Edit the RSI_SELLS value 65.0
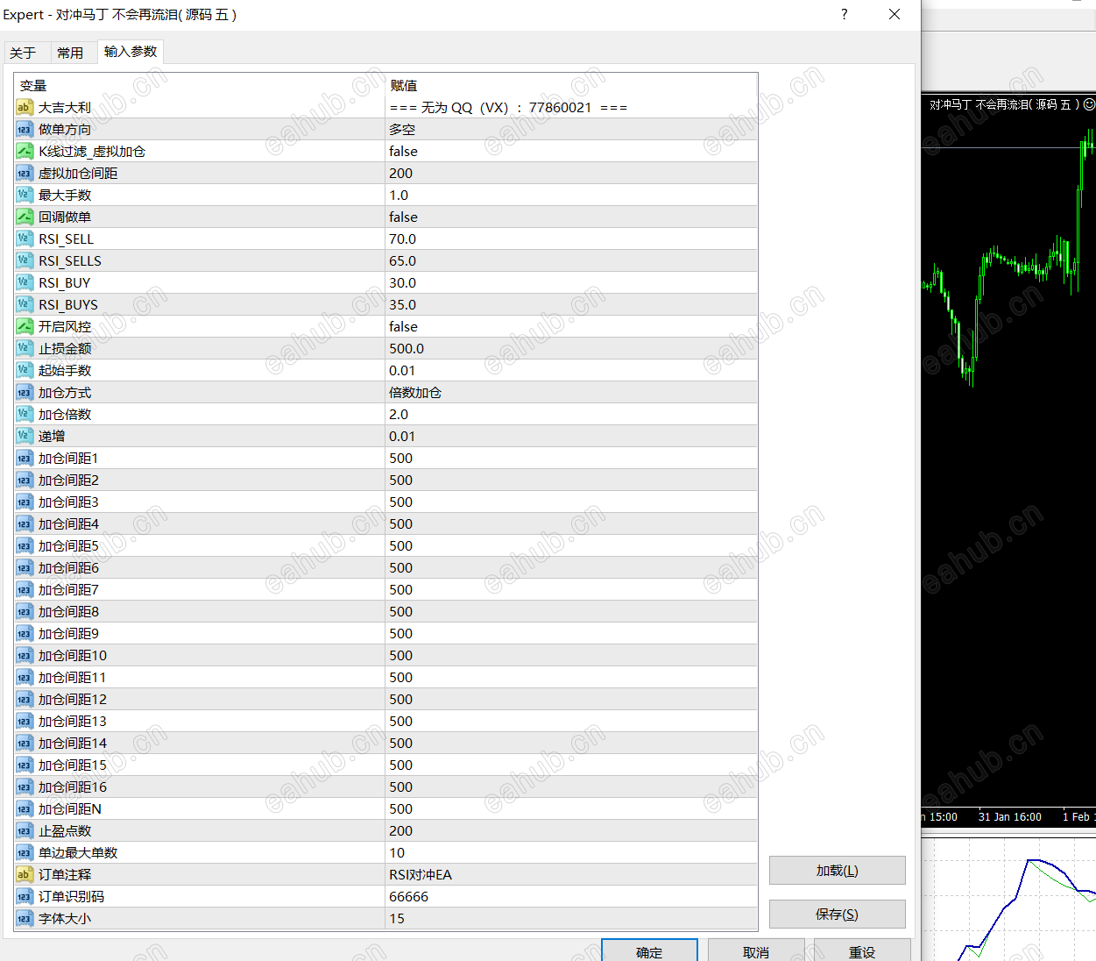 click(x=571, y=260)
